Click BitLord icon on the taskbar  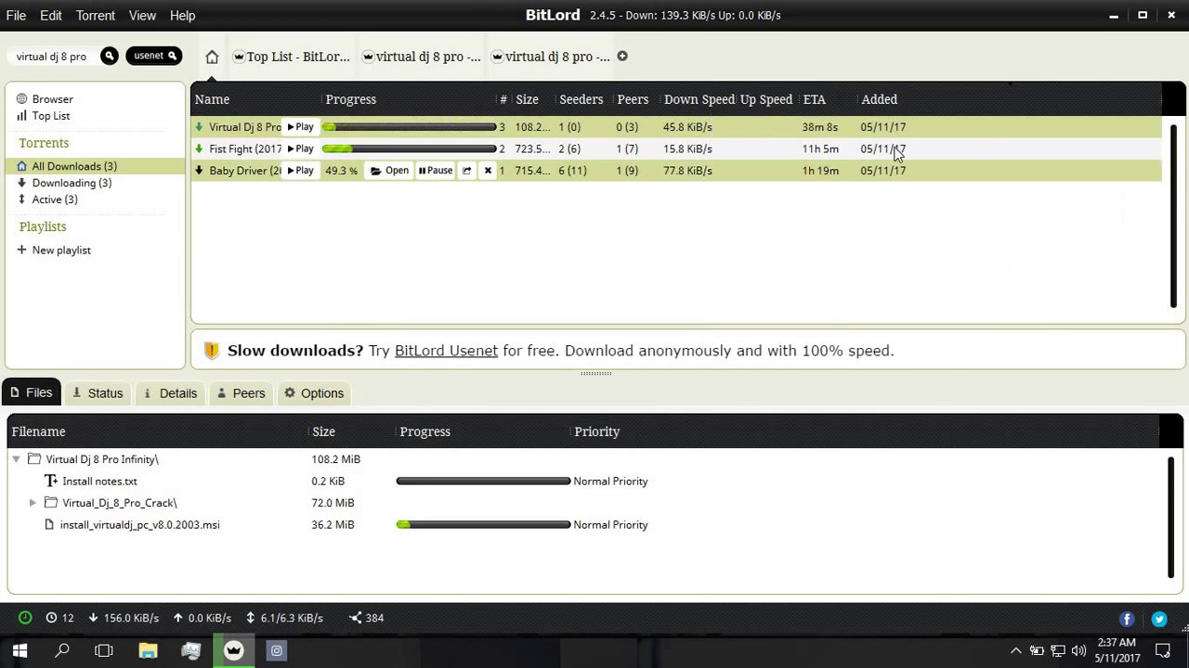[234, 650]
